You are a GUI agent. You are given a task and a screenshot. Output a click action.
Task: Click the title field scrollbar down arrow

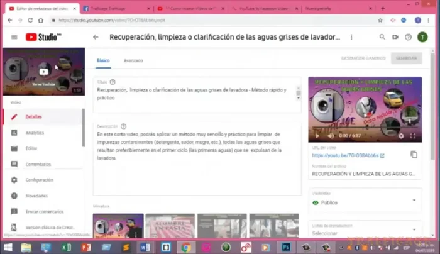[299, 98]
